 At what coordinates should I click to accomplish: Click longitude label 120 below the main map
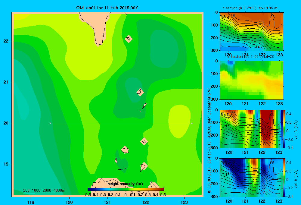[69, 202]
